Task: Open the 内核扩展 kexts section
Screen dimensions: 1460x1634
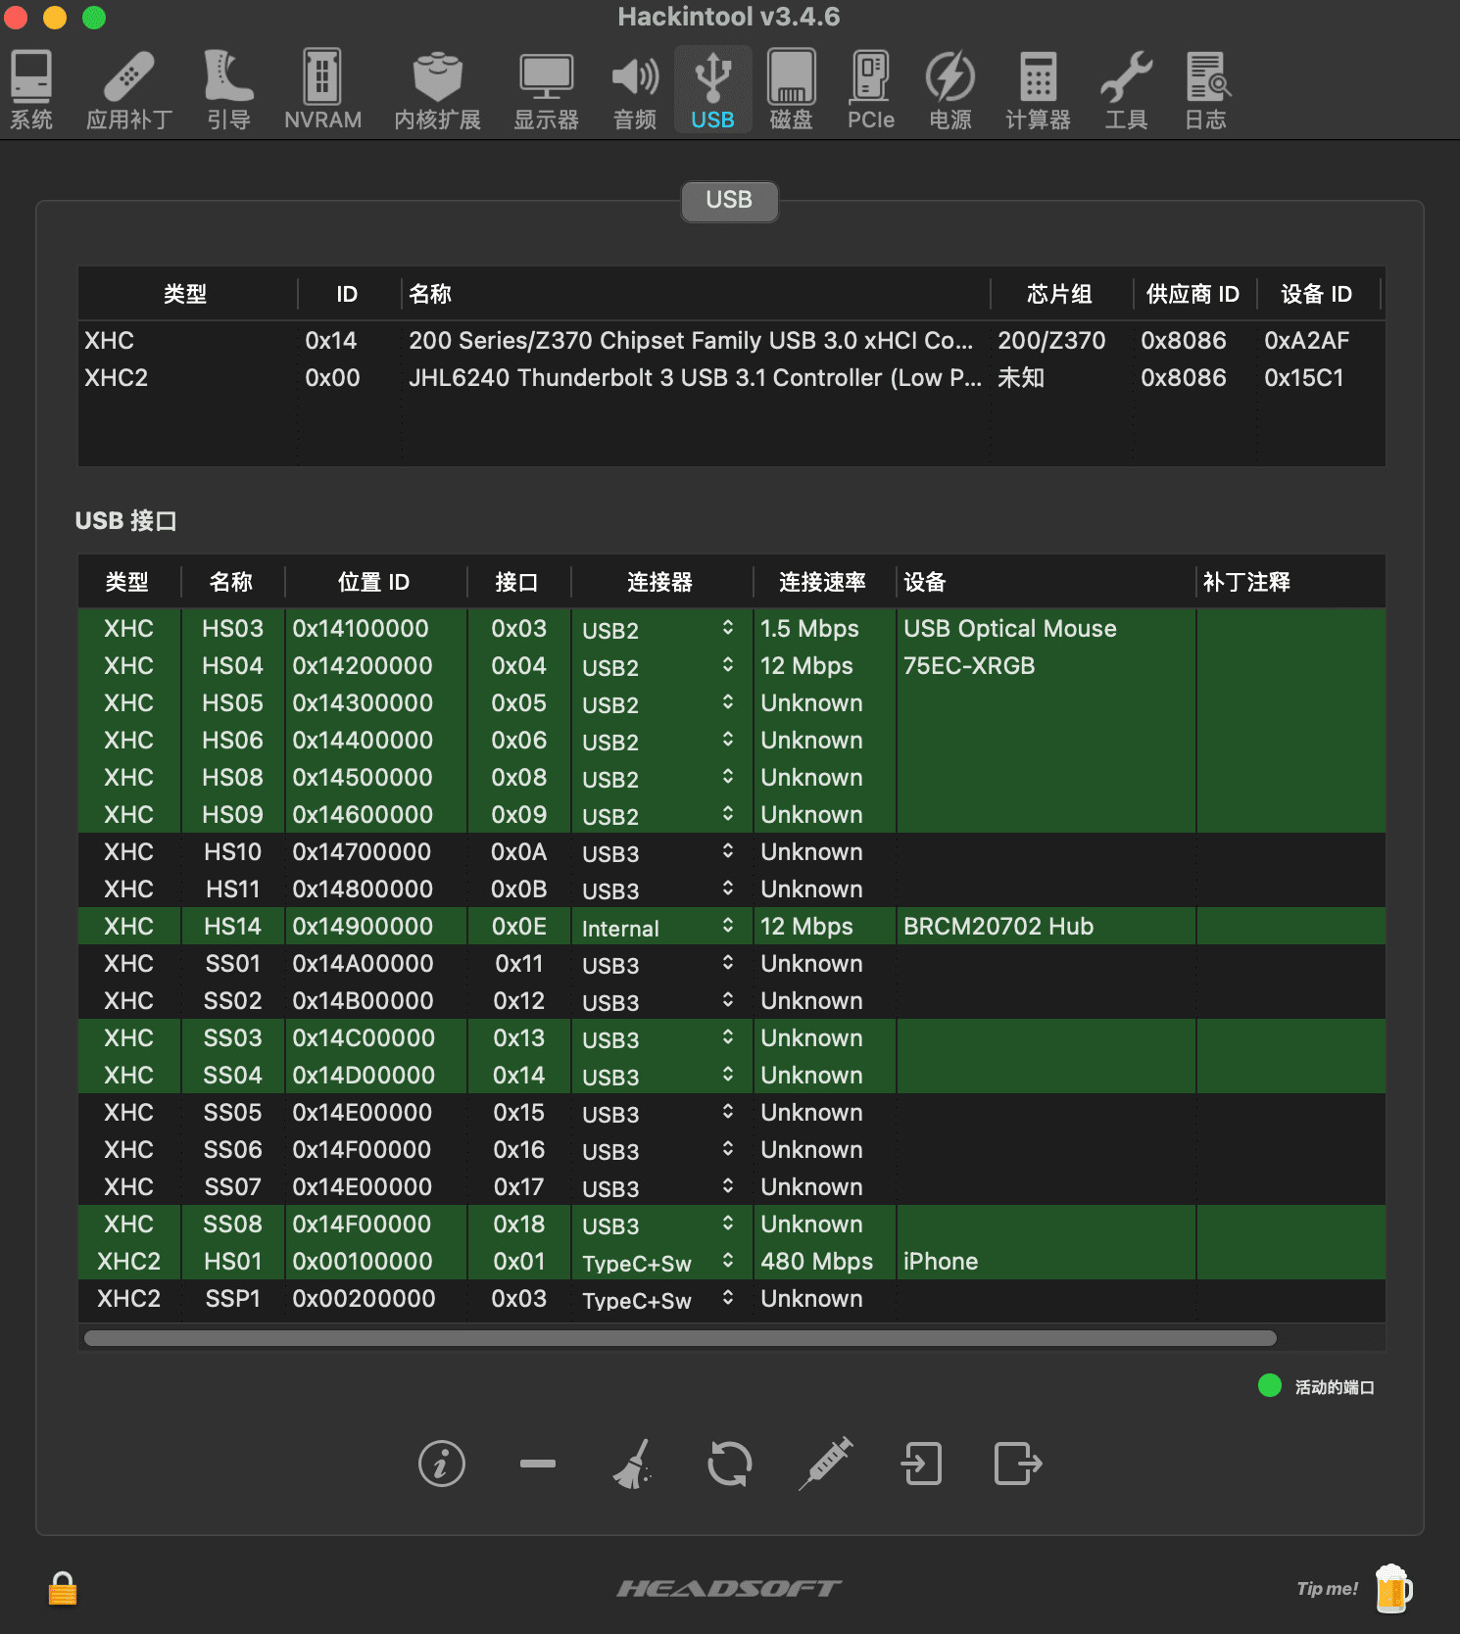Action: (437, 90)
